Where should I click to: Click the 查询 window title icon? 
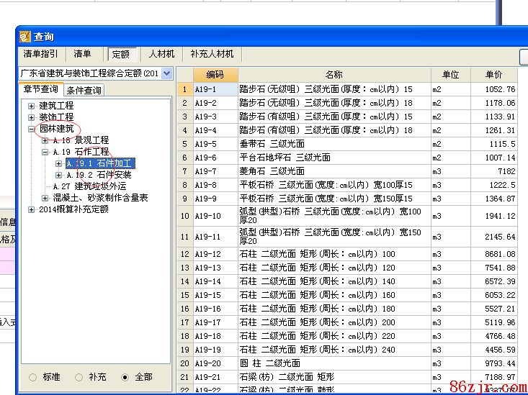click(24, 37)
